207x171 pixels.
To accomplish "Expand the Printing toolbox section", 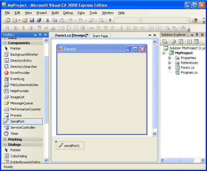I will coord(5,139).
